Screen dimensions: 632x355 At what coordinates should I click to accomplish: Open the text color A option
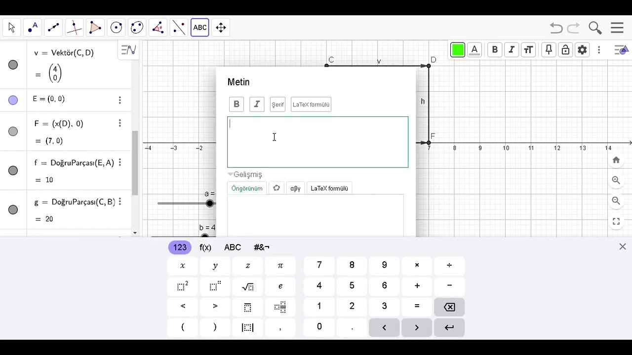pos(474,50)
